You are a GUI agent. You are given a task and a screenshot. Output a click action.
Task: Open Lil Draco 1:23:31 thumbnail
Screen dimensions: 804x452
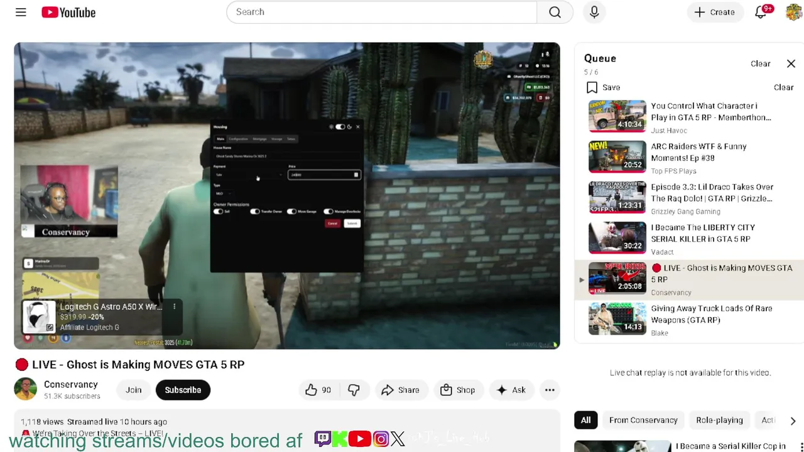pyautogui.click(x=617, y=197)
